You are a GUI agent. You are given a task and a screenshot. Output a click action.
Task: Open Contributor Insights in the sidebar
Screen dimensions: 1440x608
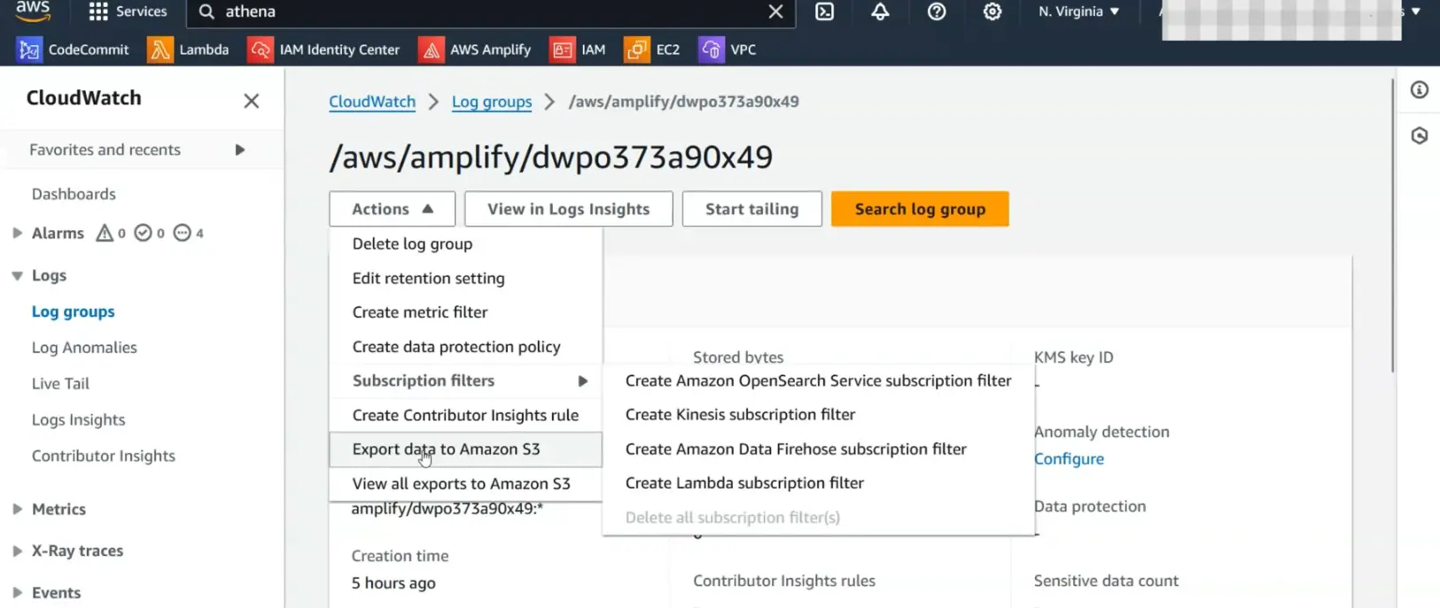104,456
